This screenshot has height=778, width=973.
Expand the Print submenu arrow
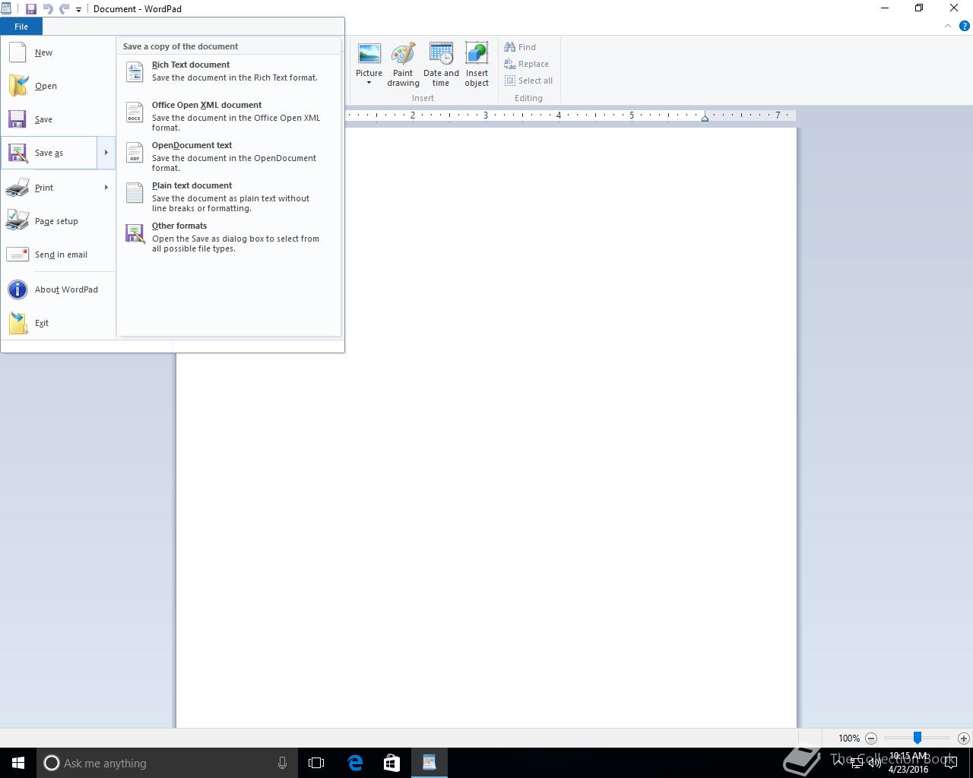[106, 188]
